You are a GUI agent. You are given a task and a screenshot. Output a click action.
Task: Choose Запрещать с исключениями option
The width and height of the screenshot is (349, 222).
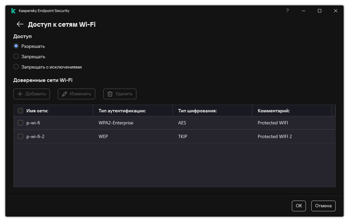[16, 67]
